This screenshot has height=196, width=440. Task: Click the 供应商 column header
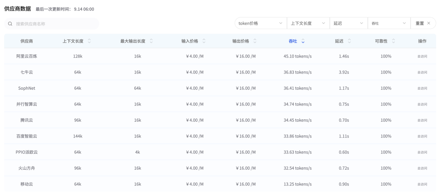point(26,41)
